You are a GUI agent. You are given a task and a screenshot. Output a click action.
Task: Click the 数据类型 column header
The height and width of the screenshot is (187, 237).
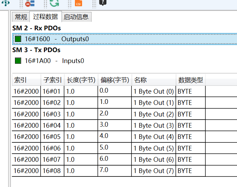pyautogui.click(x=190, y=80)
